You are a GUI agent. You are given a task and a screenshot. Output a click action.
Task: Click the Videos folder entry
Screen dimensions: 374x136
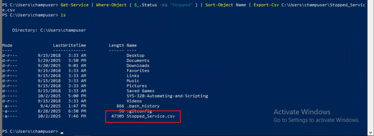(x=134, y=101)
